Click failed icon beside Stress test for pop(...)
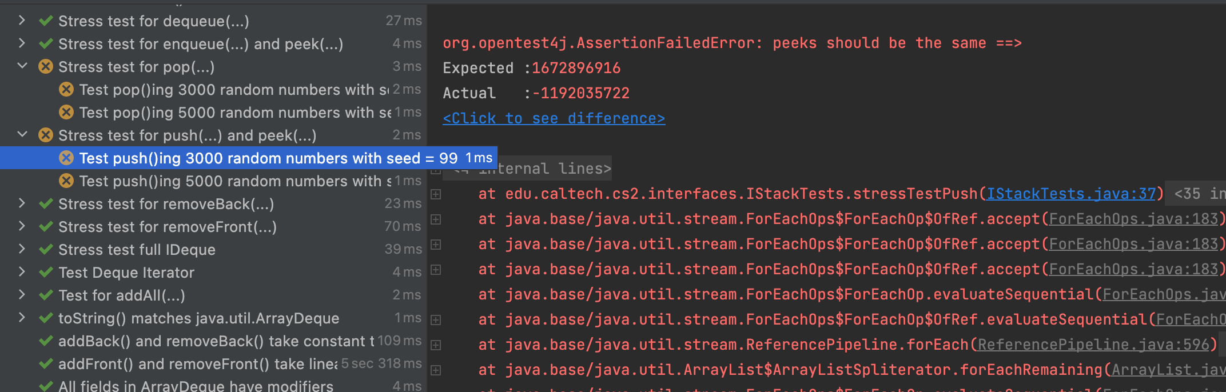This screenshot has height=392, width=1226. click(x=46, y=67)
